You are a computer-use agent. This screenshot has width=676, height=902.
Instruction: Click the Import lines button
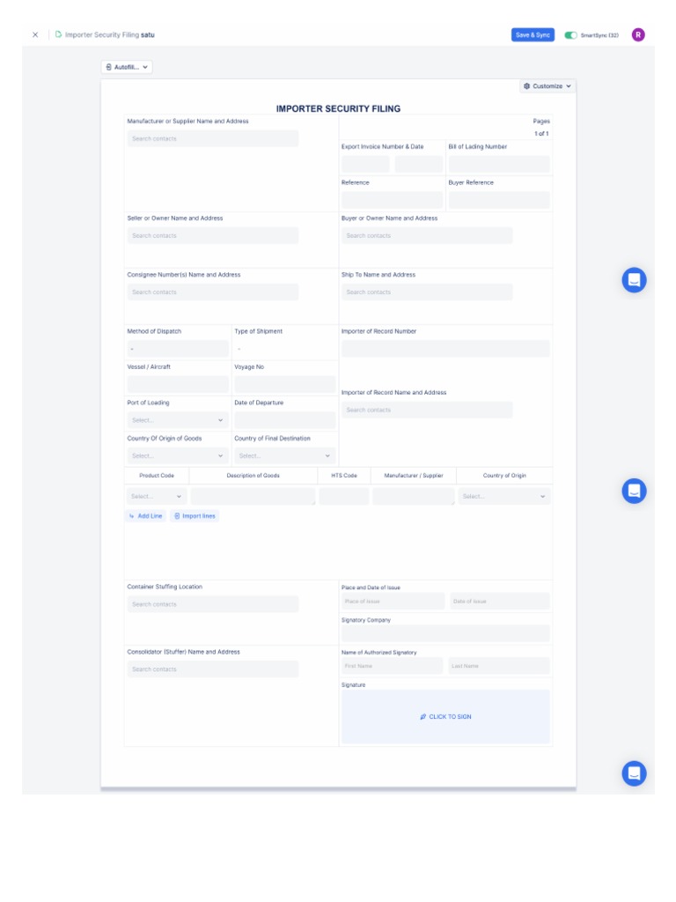[195, 516]
